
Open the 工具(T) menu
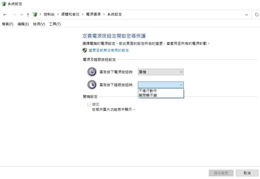pos(55,24)
